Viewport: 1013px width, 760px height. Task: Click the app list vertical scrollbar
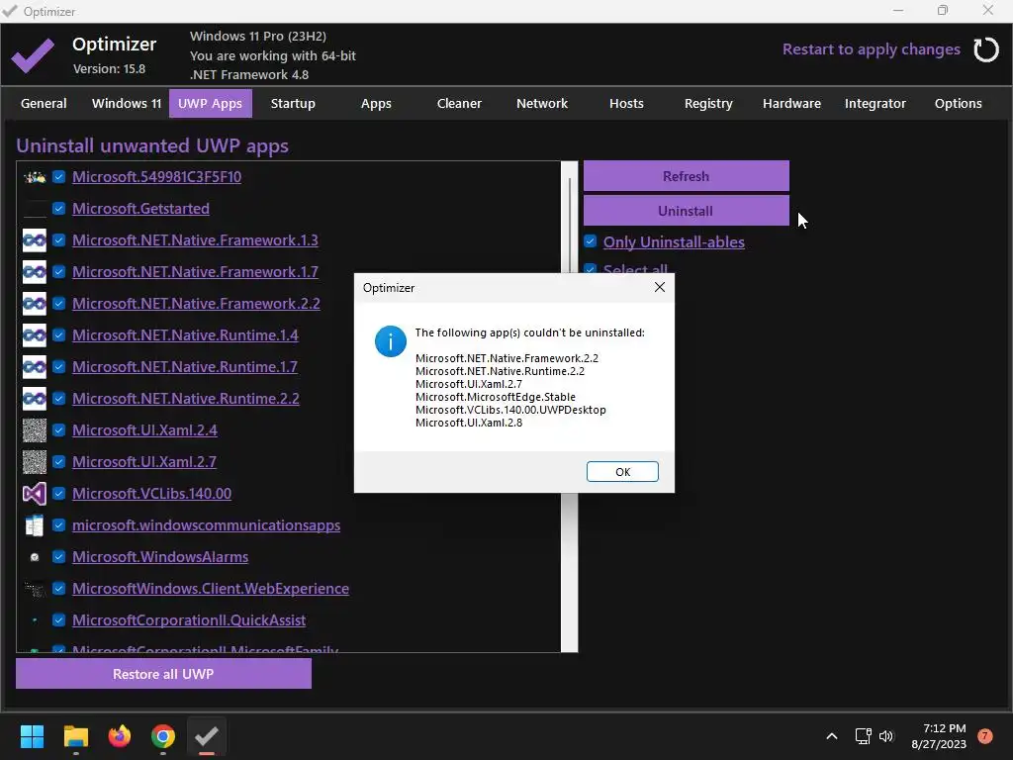click(x=569, y=407)
